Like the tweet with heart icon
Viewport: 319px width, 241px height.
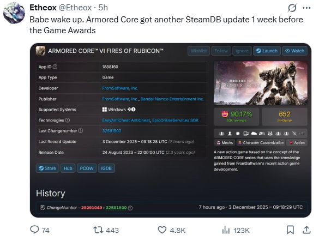(162, 230)
